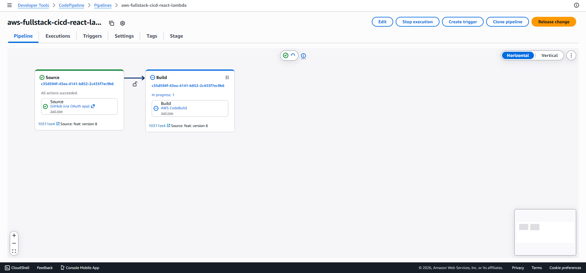Click the Source stage success check icon
The height and width of the screenshot is (273, 586).
point(42,77)
